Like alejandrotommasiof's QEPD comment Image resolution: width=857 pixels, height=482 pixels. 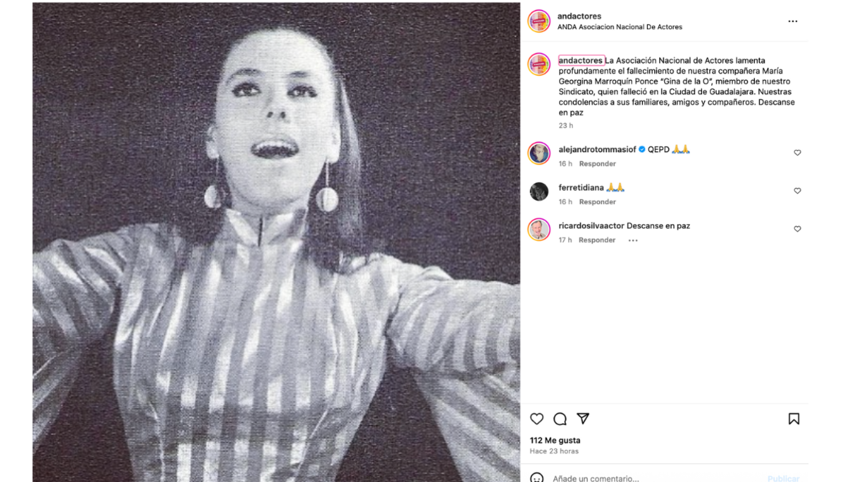pyautogui.click(x=797, y=153)
